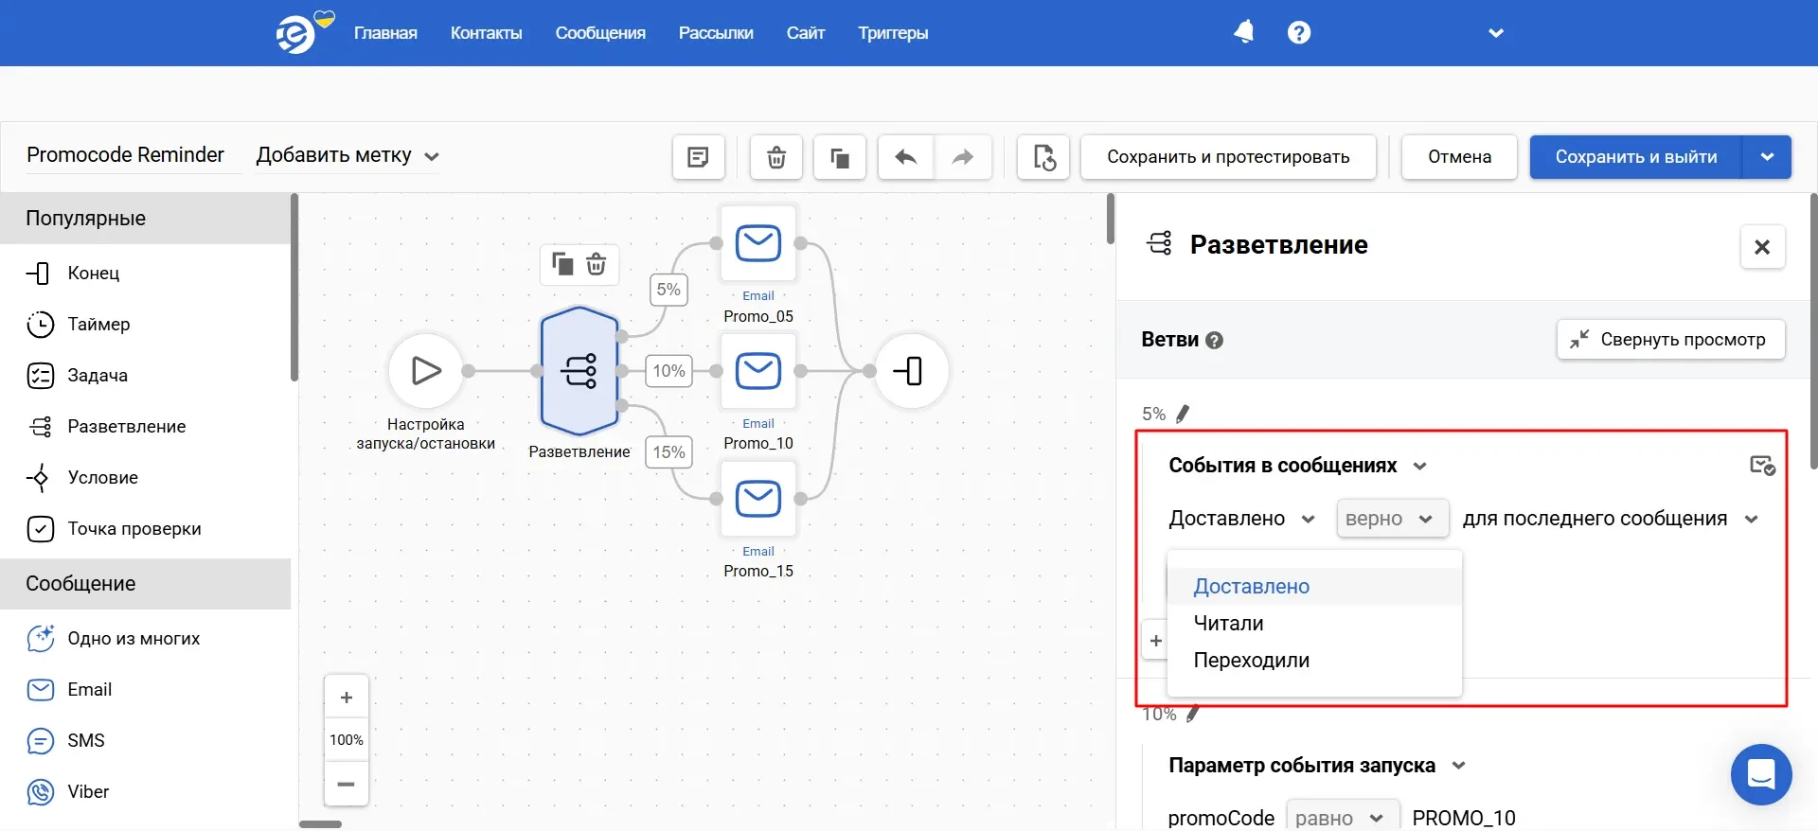Click Сохранить и протестировать button

coord(1228,157)
